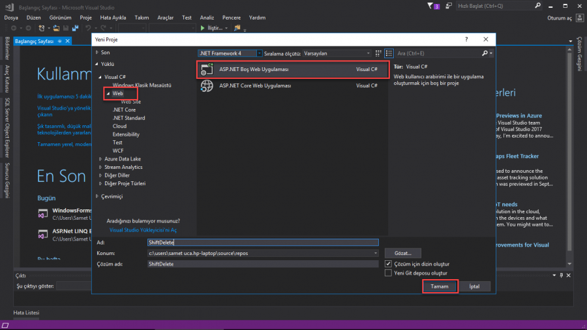This screenshot has height=330, width=587.
Task: Click the Undo toolbar icon
Action: pos(88,28)
